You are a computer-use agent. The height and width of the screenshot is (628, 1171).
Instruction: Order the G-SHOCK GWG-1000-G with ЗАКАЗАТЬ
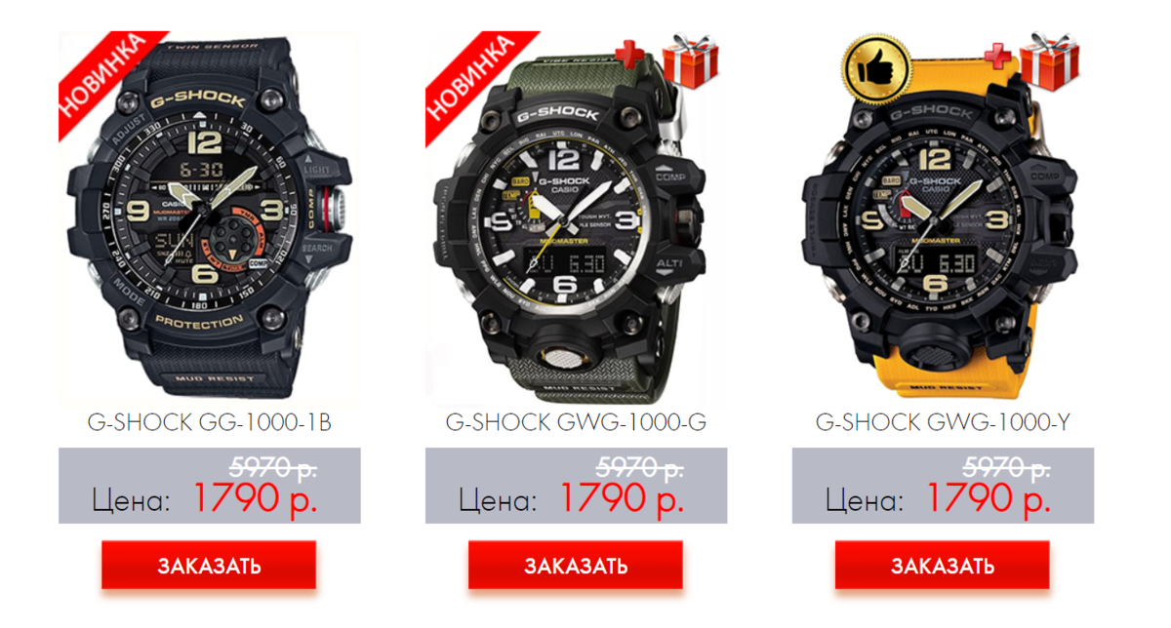[576, 566]
